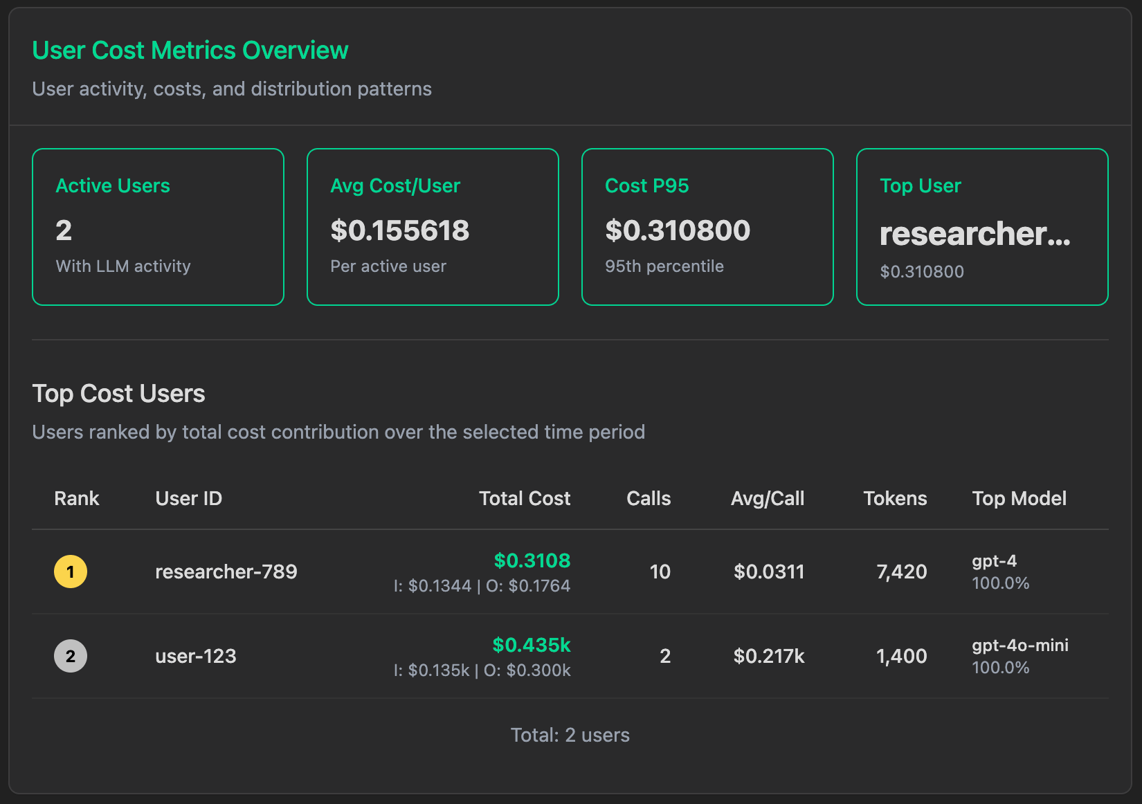Click the Top Model column header
The image size is (1142, 804).
point(1019,498)
